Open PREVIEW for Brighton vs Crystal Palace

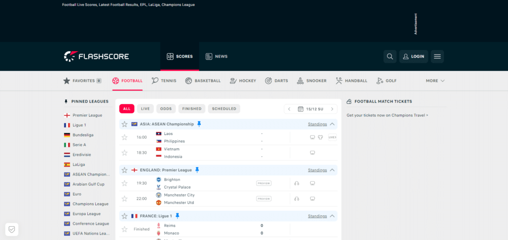click(x=264, y=183)
